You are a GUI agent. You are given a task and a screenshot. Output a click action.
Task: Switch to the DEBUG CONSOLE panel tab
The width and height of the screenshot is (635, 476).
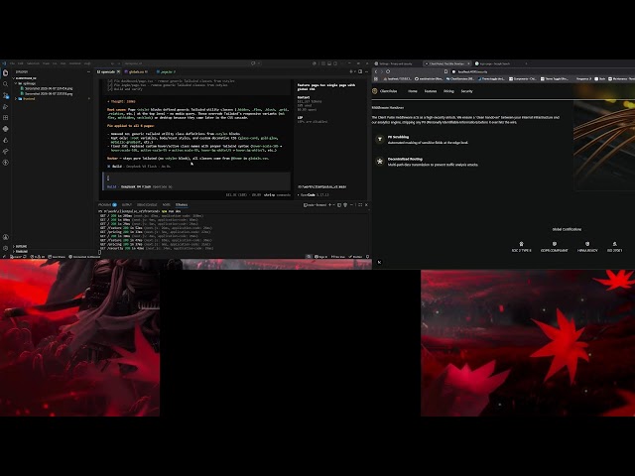coord(147,205)
